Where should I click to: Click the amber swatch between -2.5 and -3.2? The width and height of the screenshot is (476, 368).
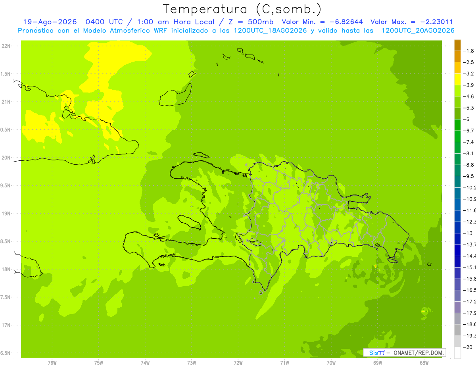(x=457, y=68)
